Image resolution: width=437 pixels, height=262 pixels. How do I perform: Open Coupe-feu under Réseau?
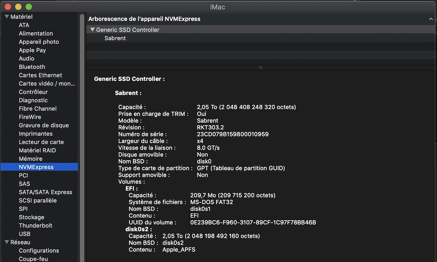click(33, 259)
